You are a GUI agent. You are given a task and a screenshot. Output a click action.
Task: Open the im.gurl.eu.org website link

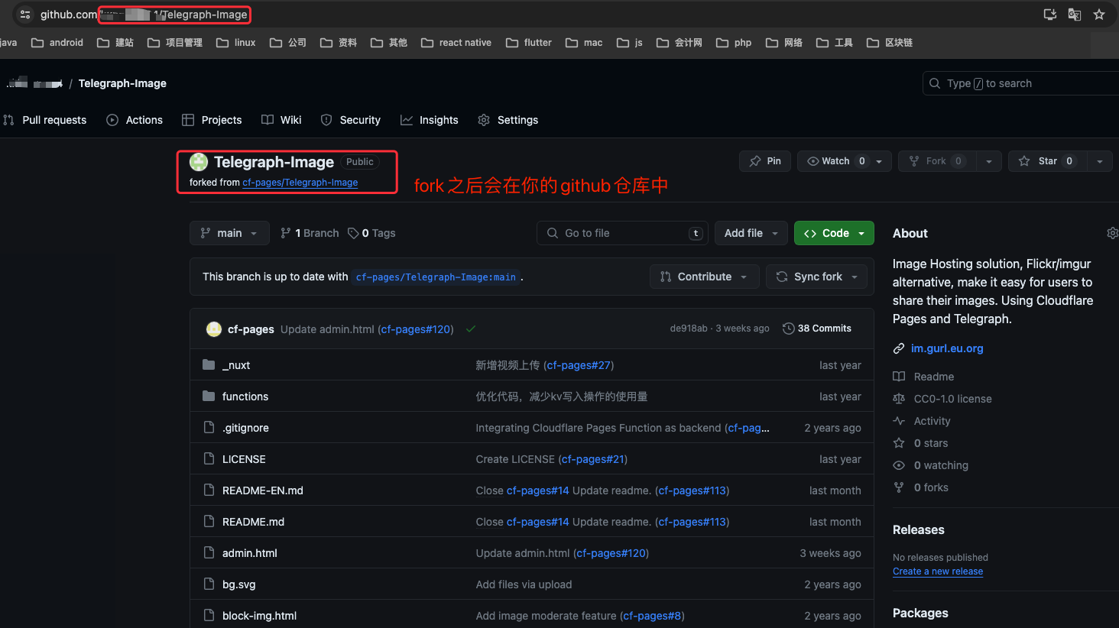(947, 348)
